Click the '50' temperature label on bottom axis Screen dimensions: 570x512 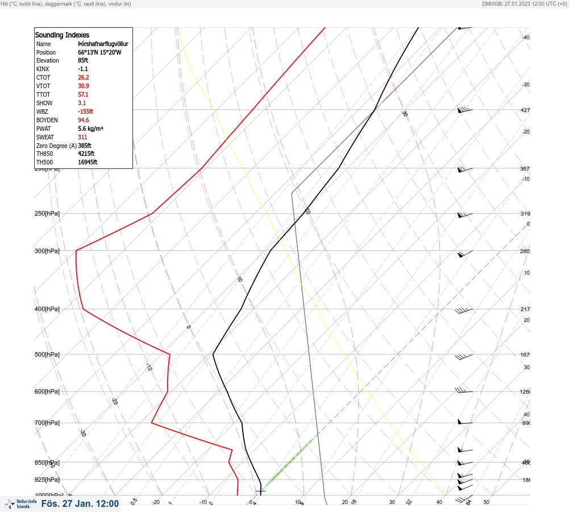pyautogui.click(x=486, y=502)
